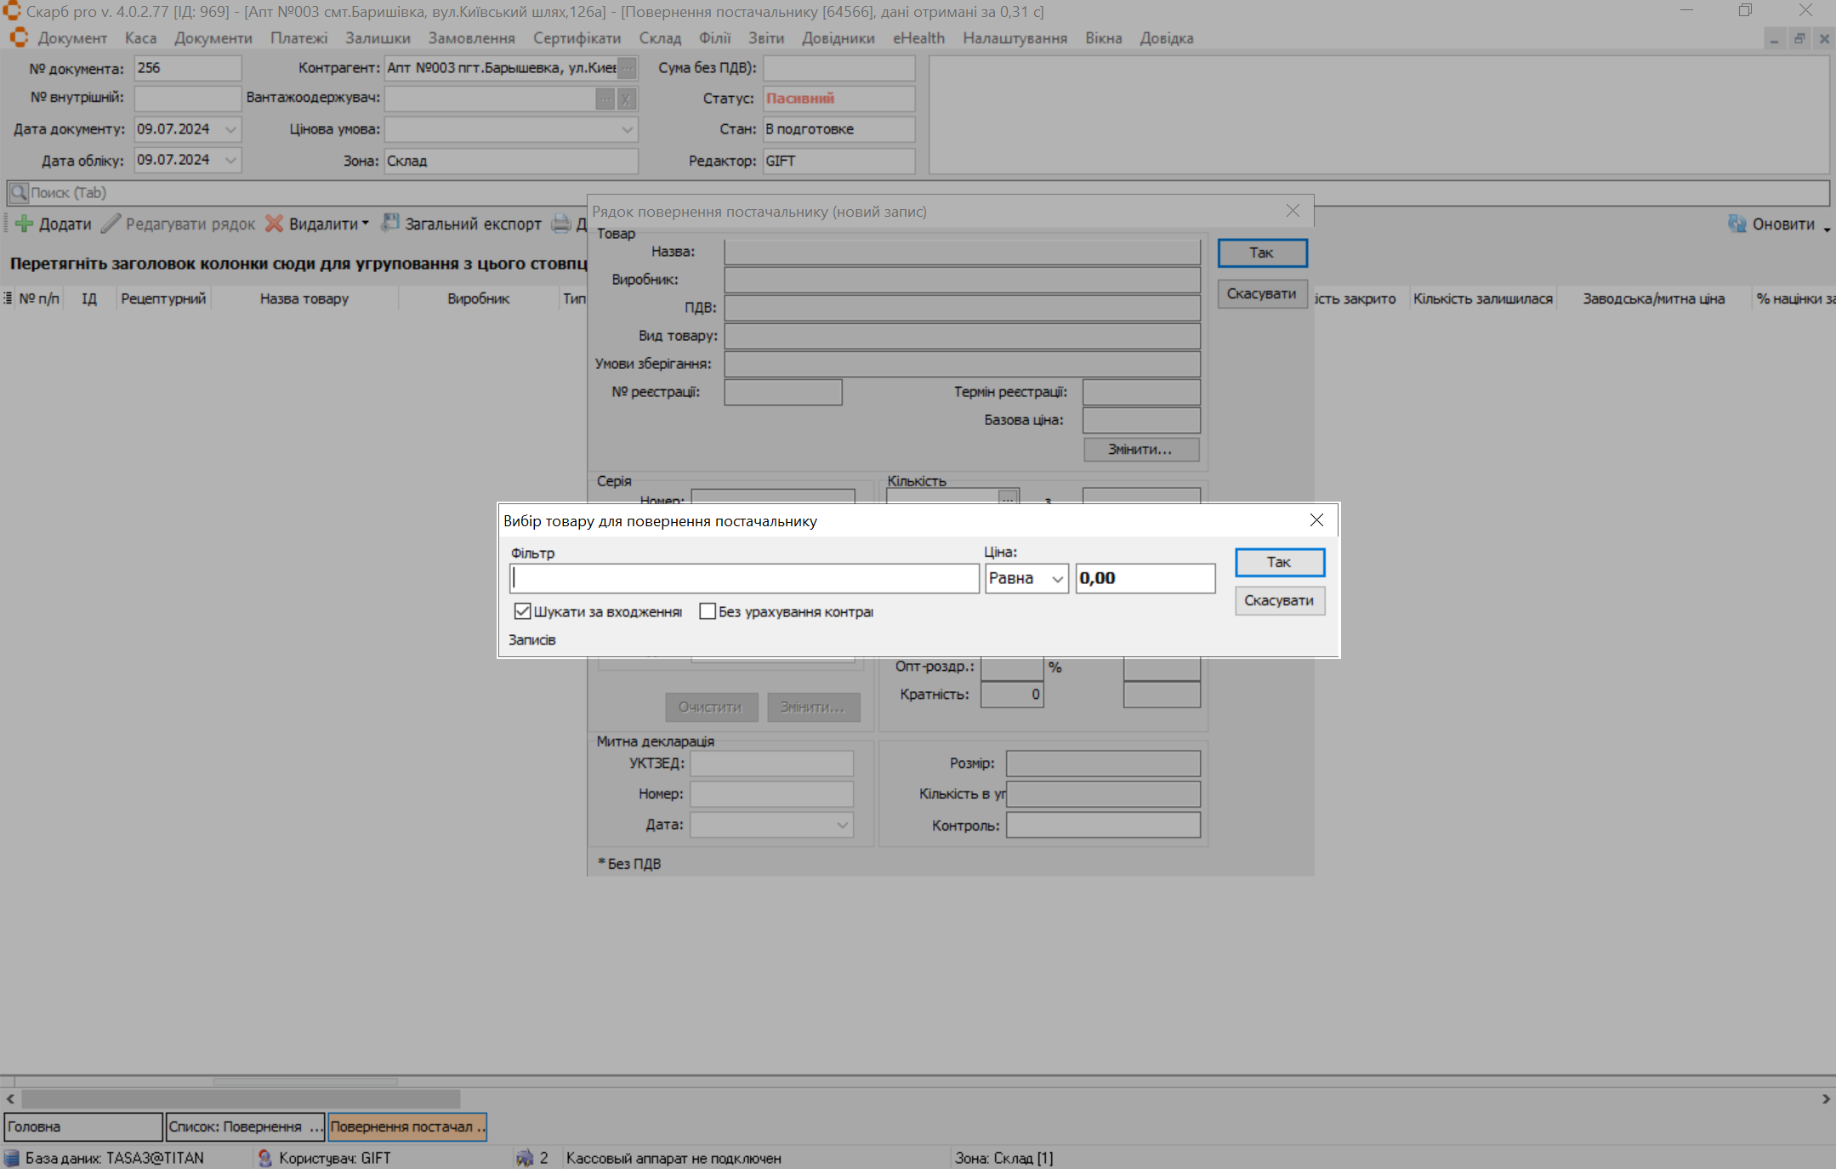Click Скасувати in product selection dialog

click(x=1278, y=600)
